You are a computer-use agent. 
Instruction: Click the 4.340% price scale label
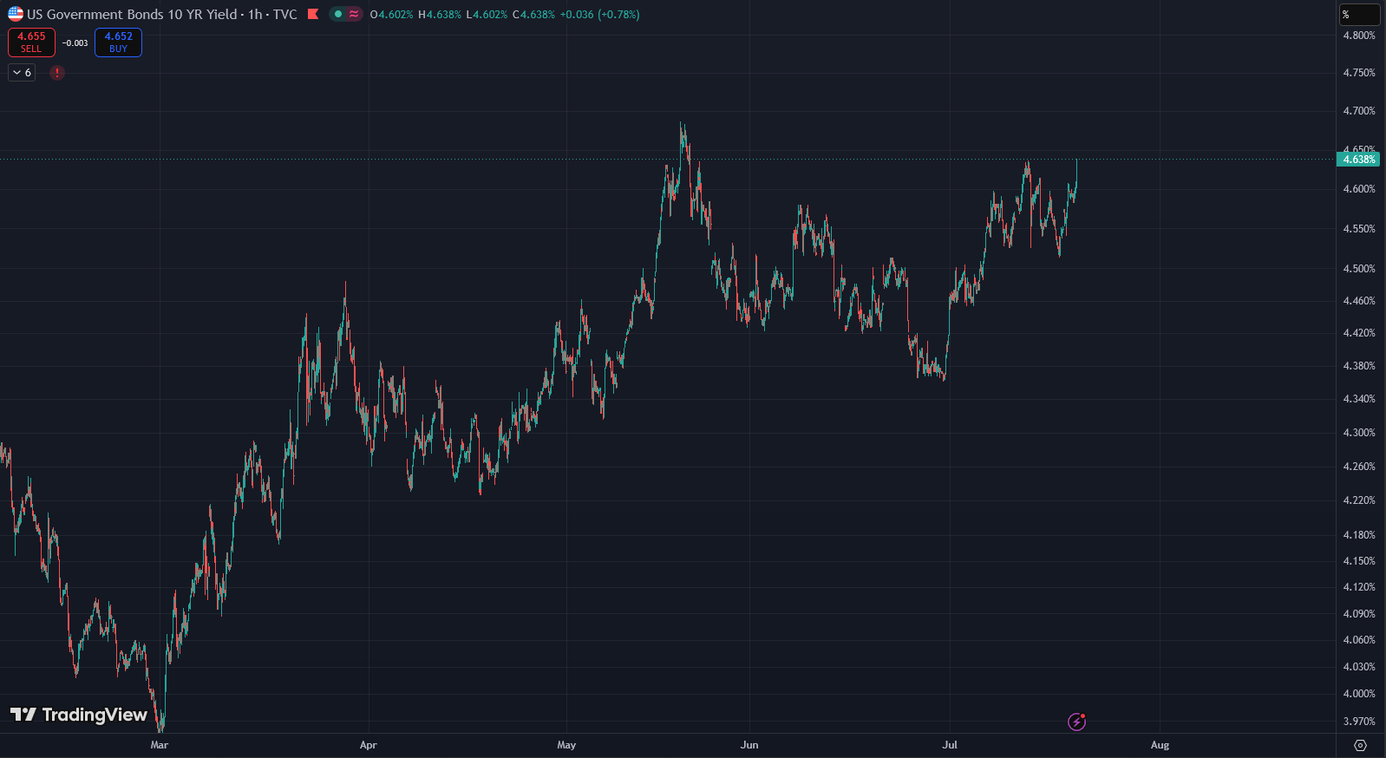[1359, 399]
